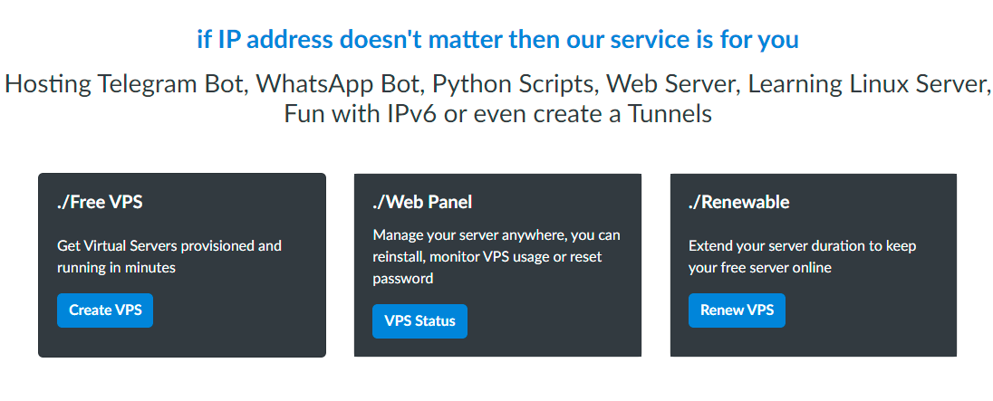Click "reinstall, monitor VPS usage" text line
The height and width of the screenshot is (401, 993).
(487, 257)
